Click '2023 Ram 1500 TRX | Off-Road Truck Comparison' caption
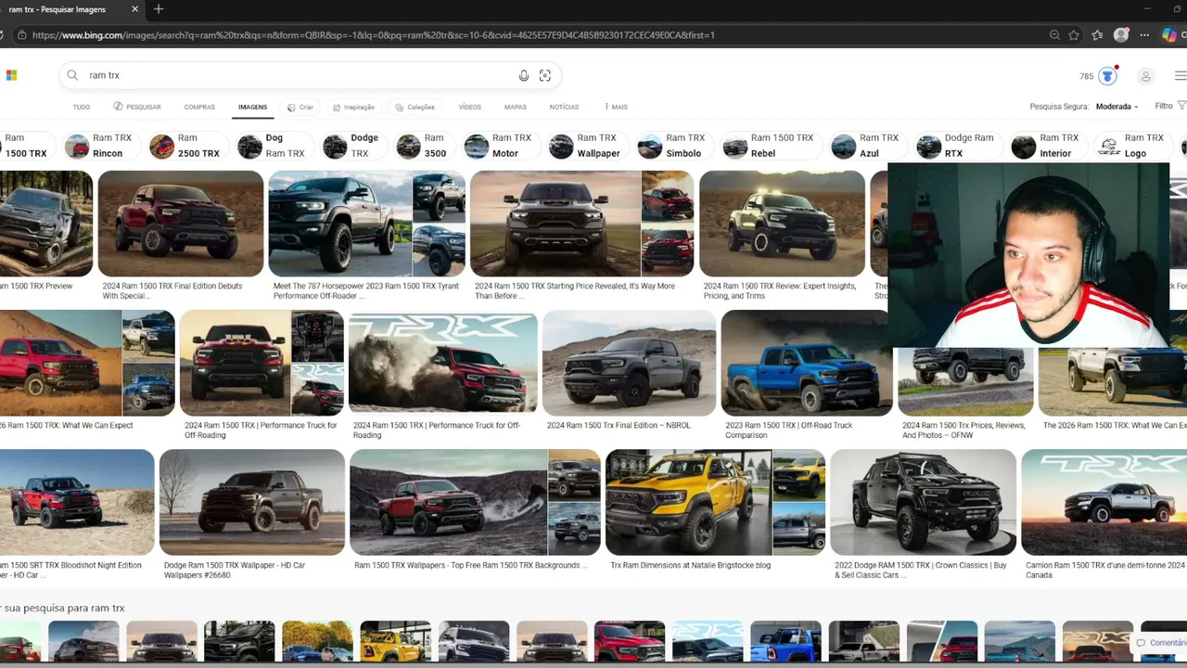 (x=789, y=430)
